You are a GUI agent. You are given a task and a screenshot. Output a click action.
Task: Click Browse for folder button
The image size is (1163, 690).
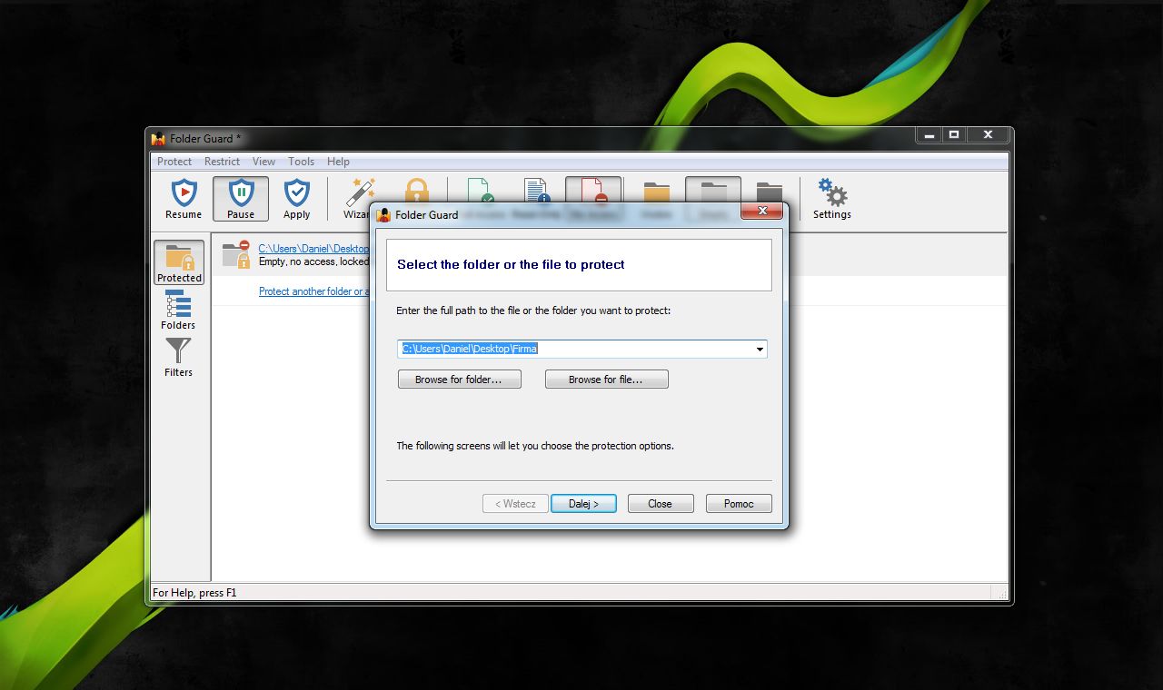[459, 379]
